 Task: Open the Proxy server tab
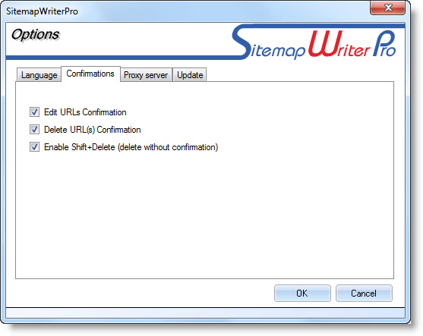pos(146,75)
